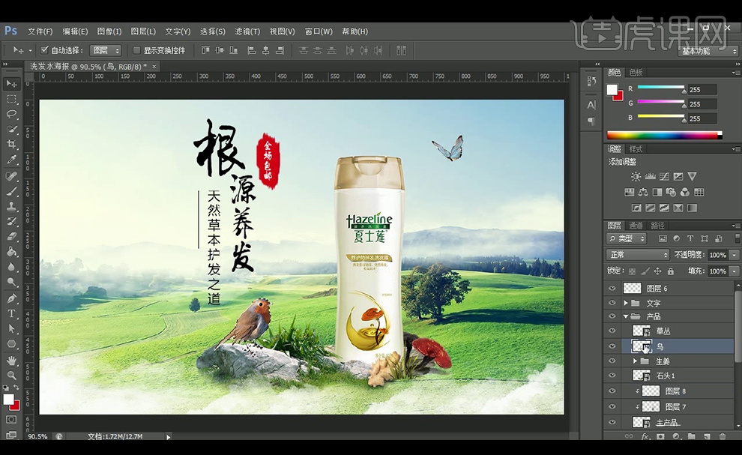Add a Brightness/Contrast adjustment
This screenshot has height=455, width=742.
tap(636, 177)
